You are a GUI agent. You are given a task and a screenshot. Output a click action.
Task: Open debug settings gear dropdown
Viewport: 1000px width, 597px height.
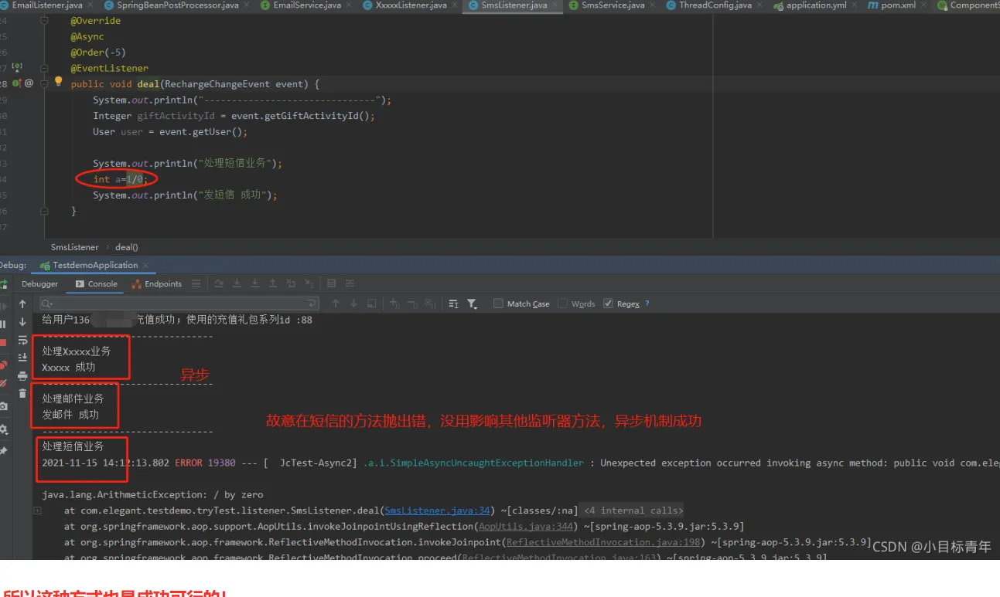coord(4,429)
